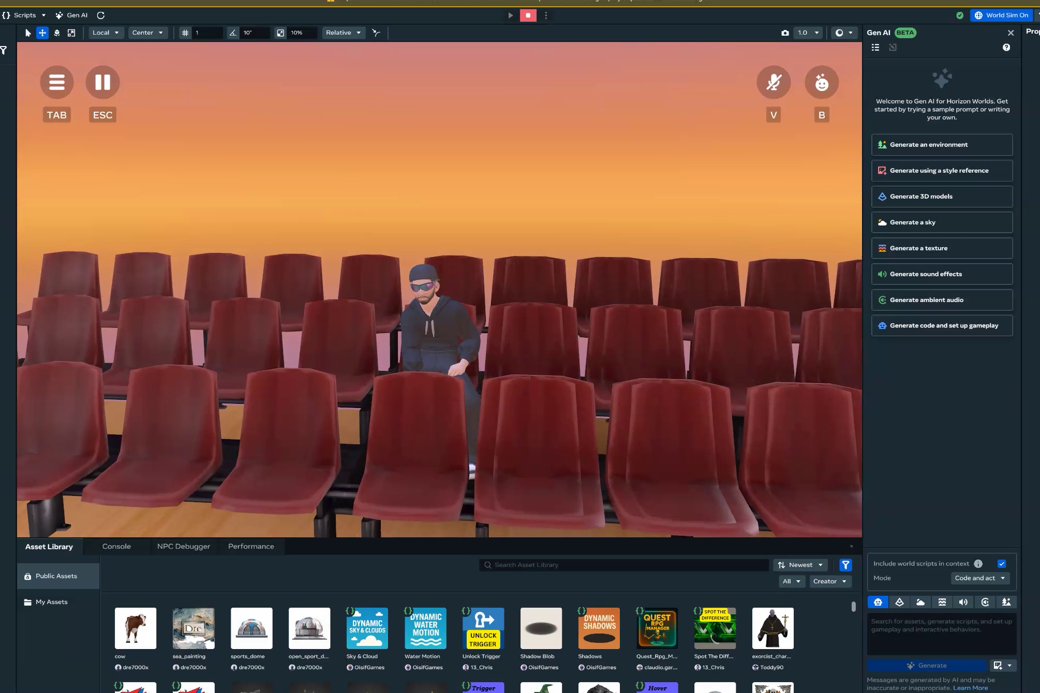Click the filter icon in Asset Library
Viewport: 1040px width, 693px height.
pyautogui.click(x=845, y=565)
